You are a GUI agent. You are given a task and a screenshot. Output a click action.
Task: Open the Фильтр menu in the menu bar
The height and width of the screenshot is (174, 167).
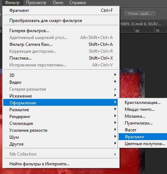[x=12, y=3]
